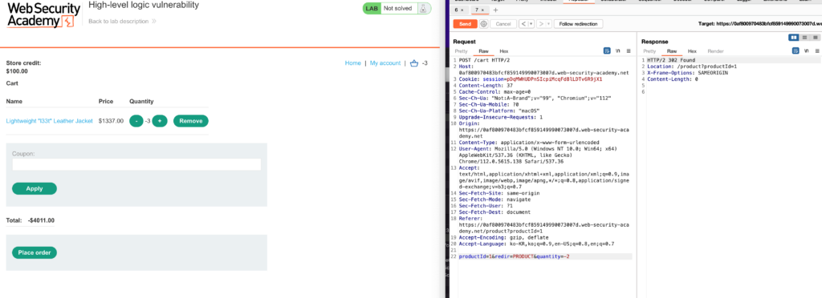Click the Location: /product?productId=1 header
The width and height of the screenshot is (822, 298).
pos(692,66)
